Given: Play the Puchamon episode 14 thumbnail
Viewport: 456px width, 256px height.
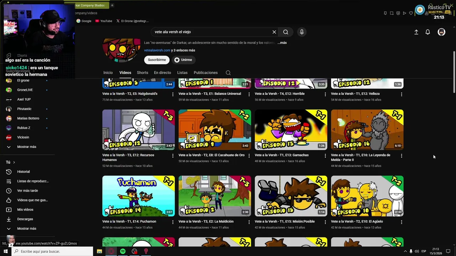Looking at the screenshot, I should click(x=139, y=196).
